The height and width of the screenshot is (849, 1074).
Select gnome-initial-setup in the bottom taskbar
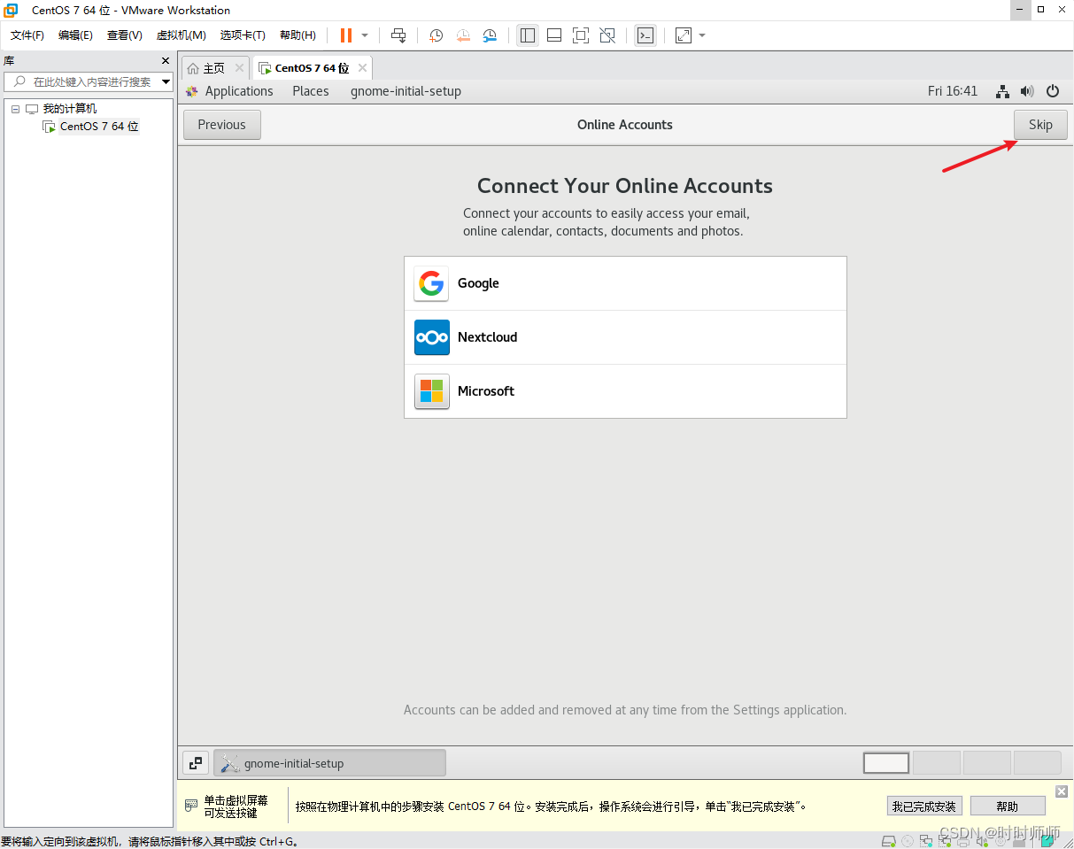329,763
